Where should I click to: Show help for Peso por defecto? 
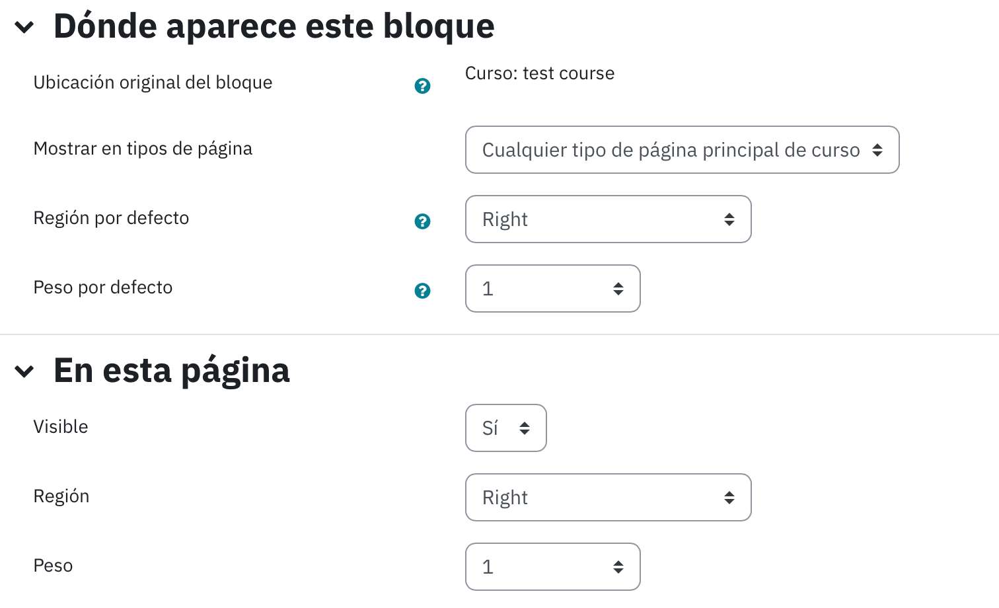pyautogui.click(x=422, y=291)
